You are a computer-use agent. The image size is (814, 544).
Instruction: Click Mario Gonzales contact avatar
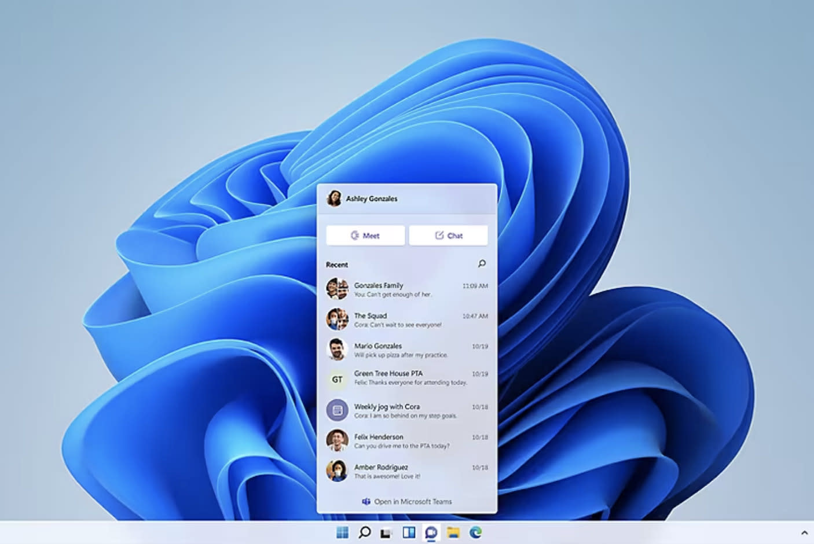pyautogui.click(x=337, y=350)
